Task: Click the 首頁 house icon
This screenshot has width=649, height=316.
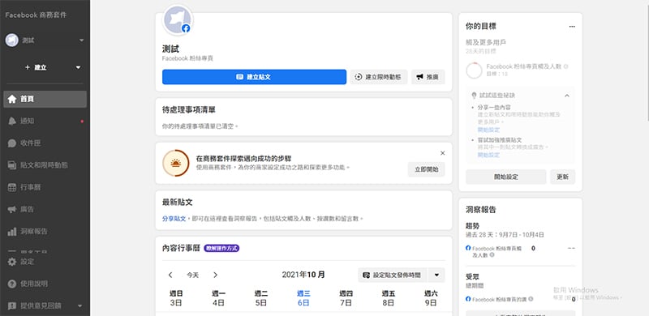Action: (12, 100)
